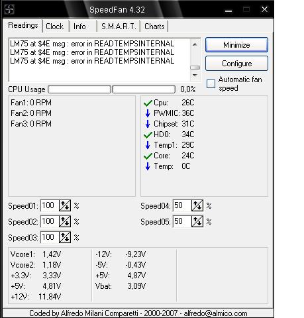Image resolution: width=304 pixels, height=318 pixels.
Task: Click the Minimize button
Action: tap(236, 45)
